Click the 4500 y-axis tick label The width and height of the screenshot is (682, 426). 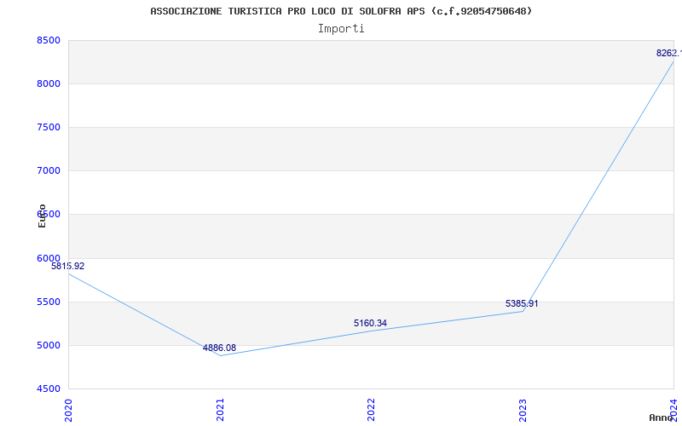49,389
